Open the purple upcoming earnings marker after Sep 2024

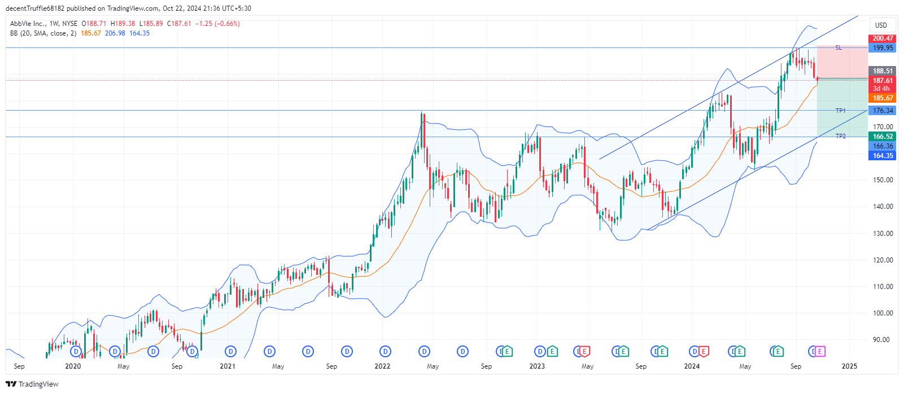coord(820,352)
